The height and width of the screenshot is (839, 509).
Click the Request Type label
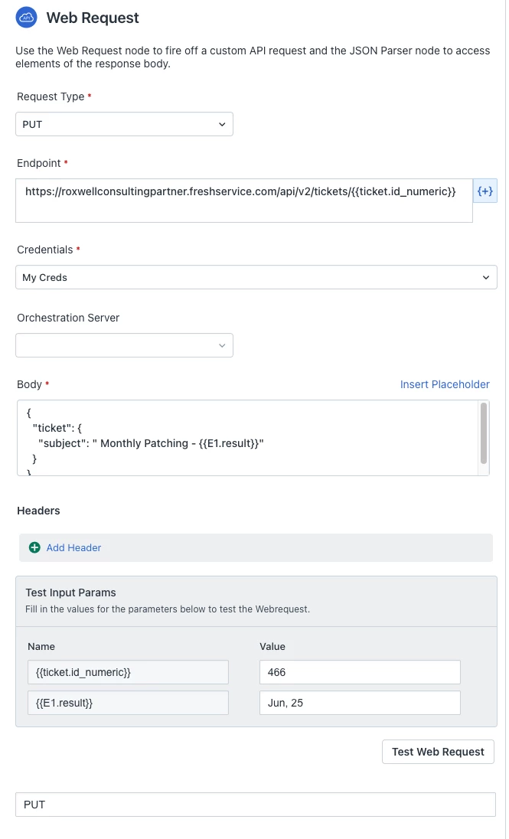click(51, 96)
